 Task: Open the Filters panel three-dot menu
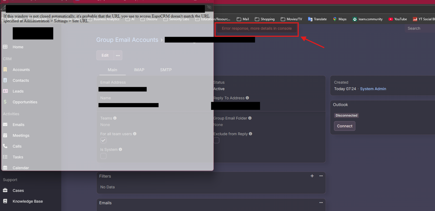[x=321, y=176]
